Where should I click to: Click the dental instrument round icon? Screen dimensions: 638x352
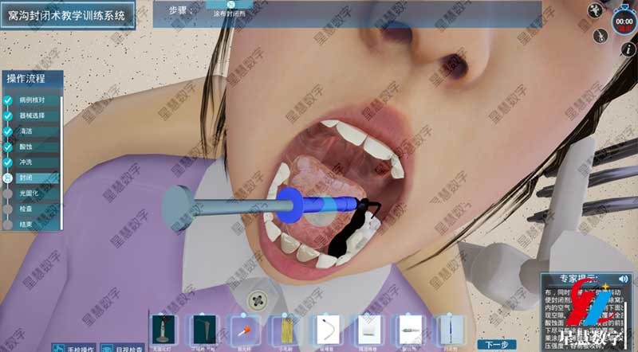[601, 36]
